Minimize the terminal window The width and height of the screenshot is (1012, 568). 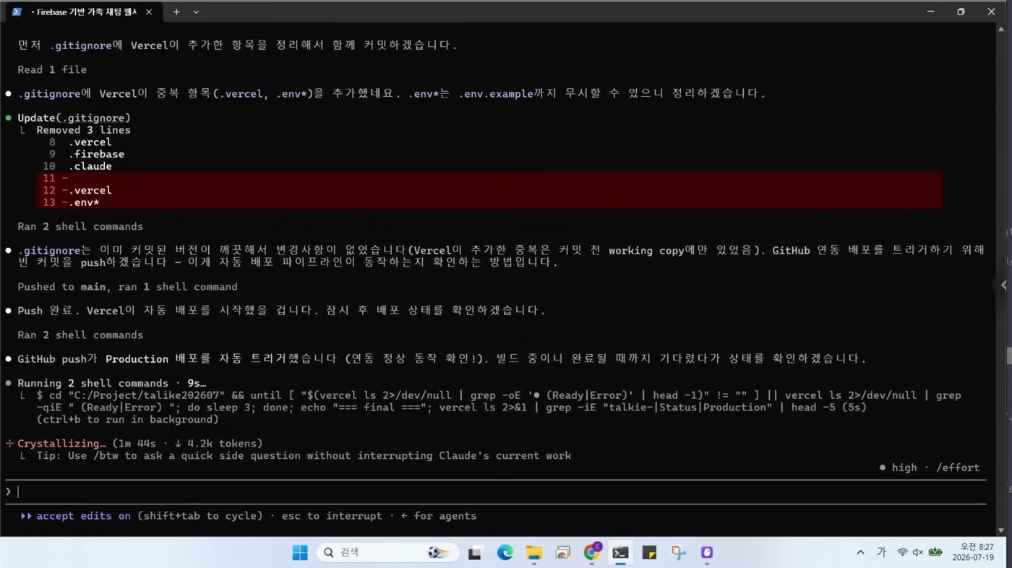[x=930, y=12]
